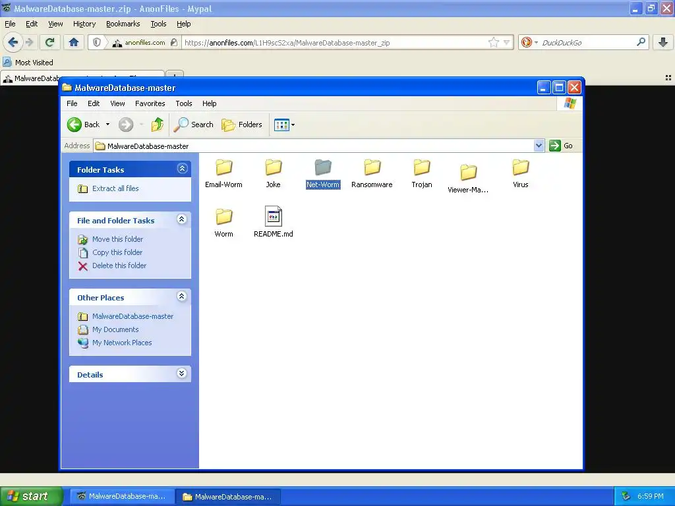This screenshot has width=675, height=506.
Task: Open Explorer Edit menu
Action: pyautogui.click(x=94, y=103)
